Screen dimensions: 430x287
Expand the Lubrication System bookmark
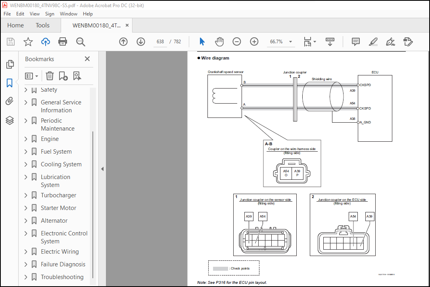click(26, 177)
